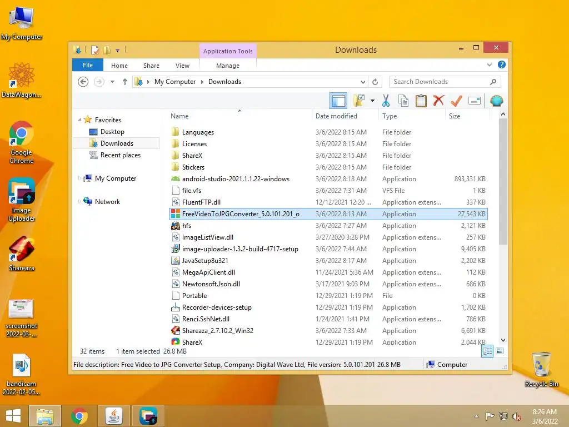This screenshot has height=427, width=569.
Task: Click the Paste clipboard toolbar icon
Action: pyautogui.click(x=421, y=101)
